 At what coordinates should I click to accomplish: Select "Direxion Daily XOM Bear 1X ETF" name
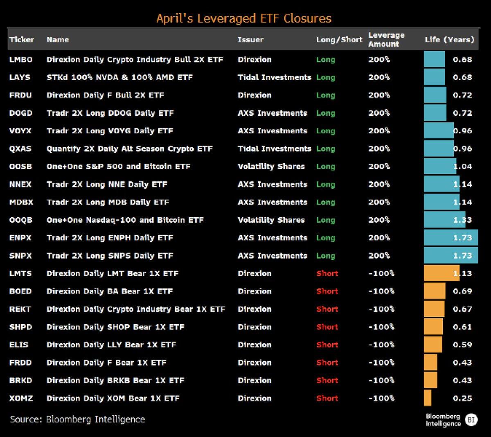[113, 398]
